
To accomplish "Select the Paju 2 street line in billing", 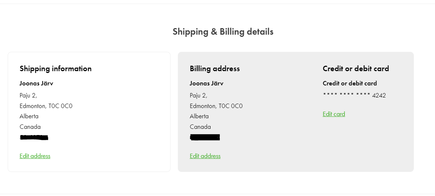I will click(198, 96).
